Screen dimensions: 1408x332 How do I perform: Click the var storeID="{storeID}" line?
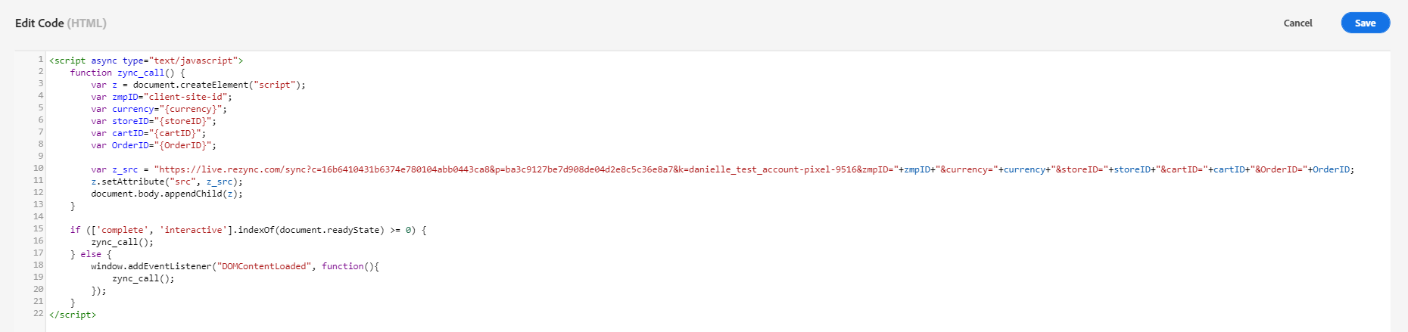(x=154, y=121)
